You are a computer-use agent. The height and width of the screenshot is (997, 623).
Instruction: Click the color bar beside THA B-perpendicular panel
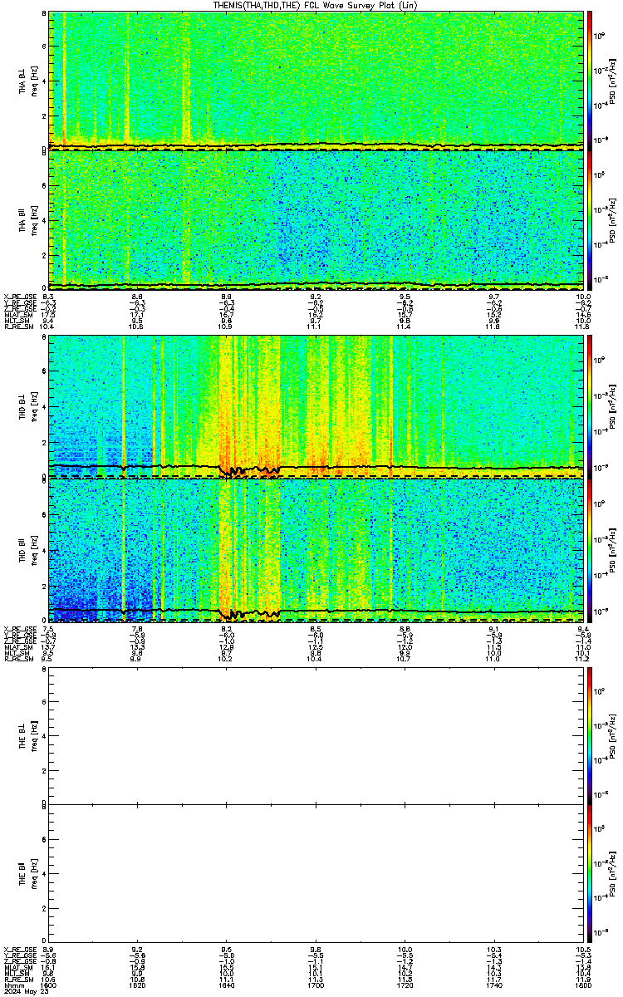[x=590, y=80]
